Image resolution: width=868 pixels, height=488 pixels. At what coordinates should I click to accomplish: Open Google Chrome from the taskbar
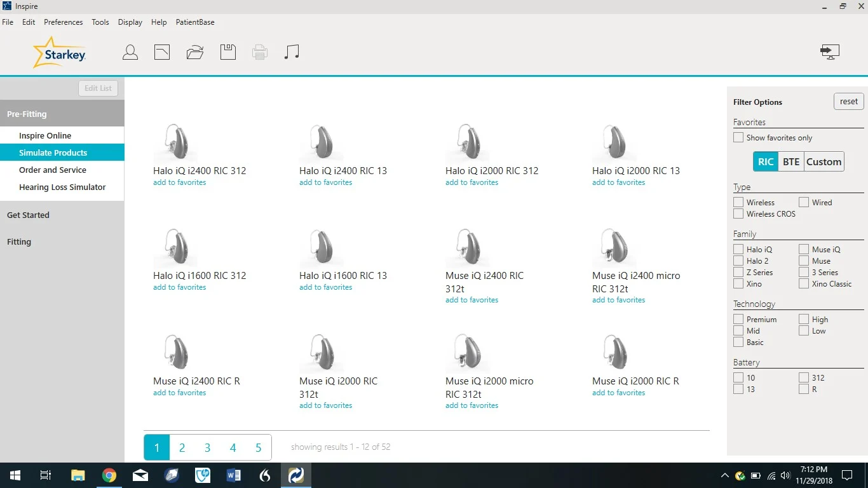(x=109, y=475)
